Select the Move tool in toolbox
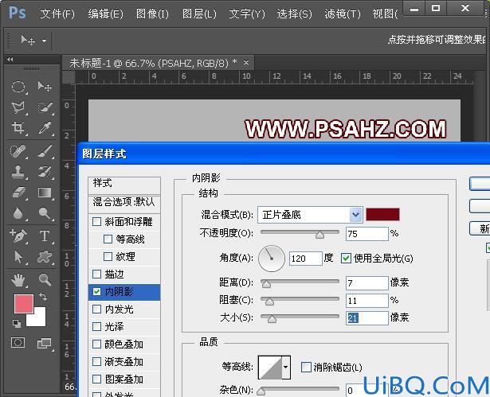 click(45, 86)
